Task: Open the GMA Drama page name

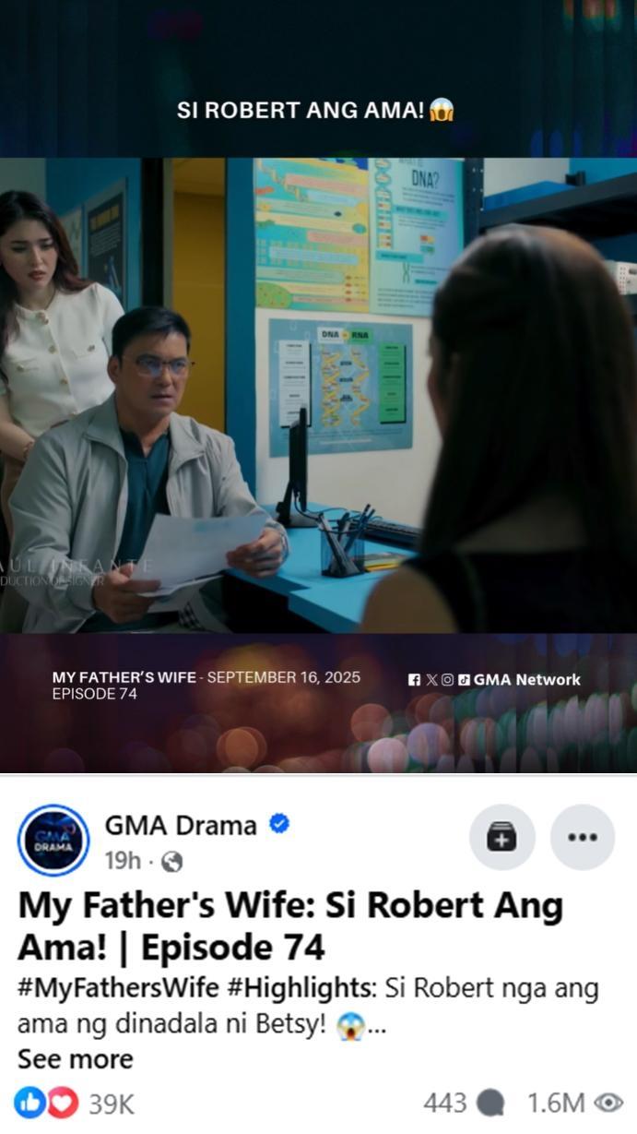Action: (181, 825)
